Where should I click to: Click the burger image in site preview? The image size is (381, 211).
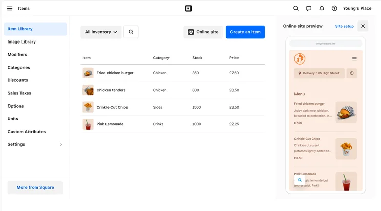click(x=346, y=112)
